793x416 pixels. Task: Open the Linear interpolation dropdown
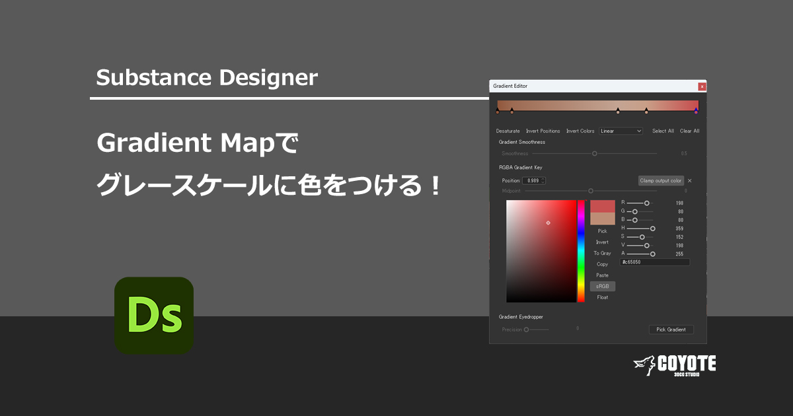620,131
